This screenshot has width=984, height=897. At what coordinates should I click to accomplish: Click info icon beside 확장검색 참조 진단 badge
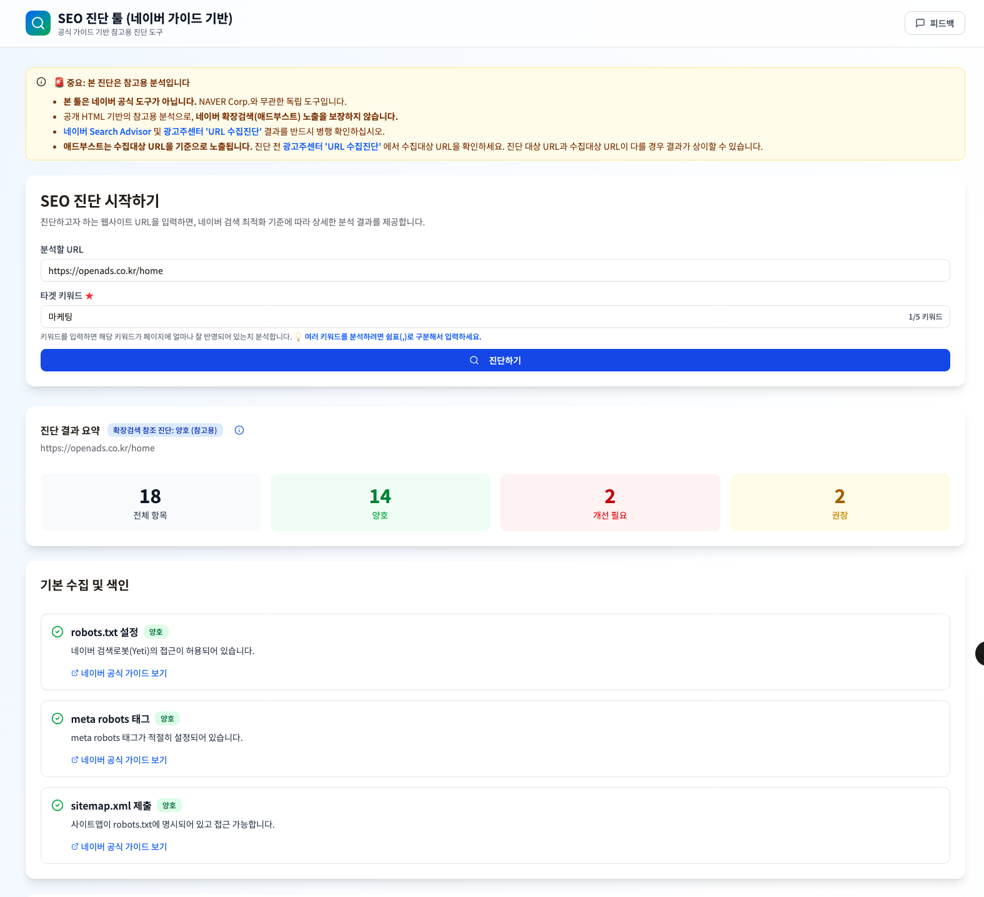click(x=239, y=430)
